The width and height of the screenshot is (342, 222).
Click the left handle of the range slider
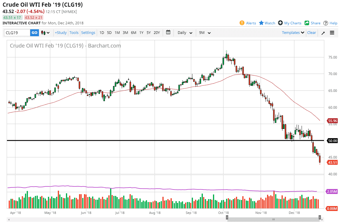point(227,217)
